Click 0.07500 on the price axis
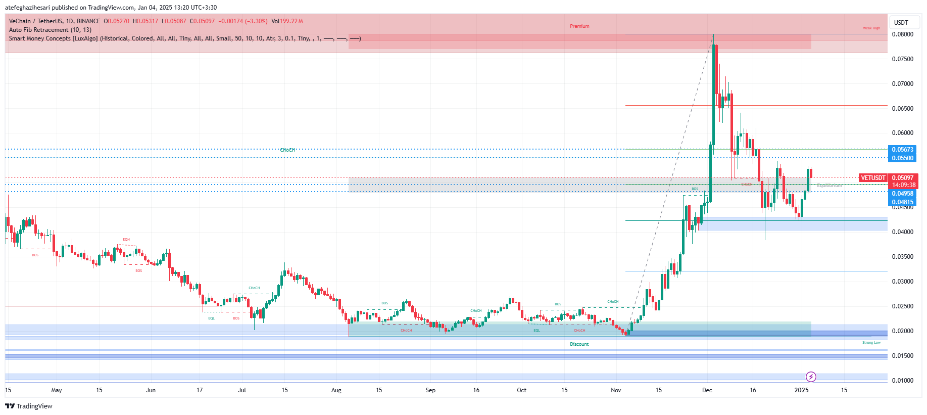Image resolution: width=927 pixels, height=415 pixels. pos(902,59)
